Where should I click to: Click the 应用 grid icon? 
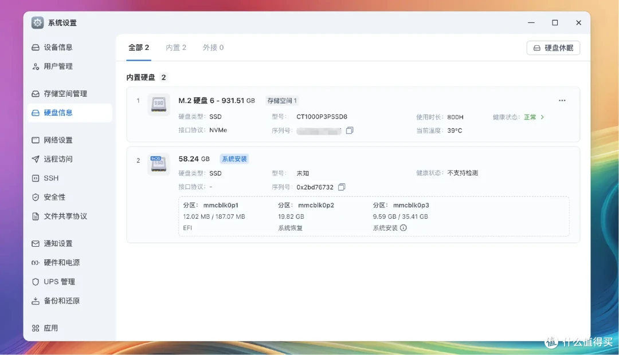36,328
